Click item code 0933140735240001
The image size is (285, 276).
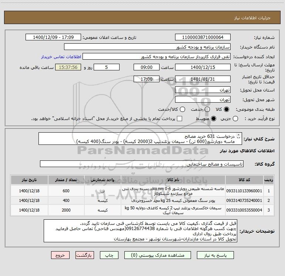tap(244, 200)
